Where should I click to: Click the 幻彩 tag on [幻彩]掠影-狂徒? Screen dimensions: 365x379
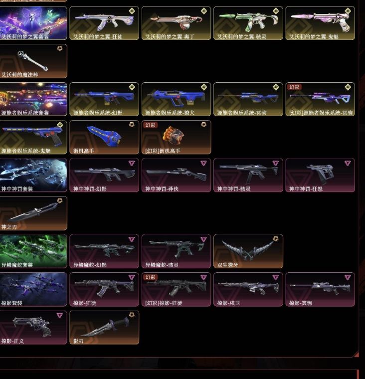click(150, 277)
